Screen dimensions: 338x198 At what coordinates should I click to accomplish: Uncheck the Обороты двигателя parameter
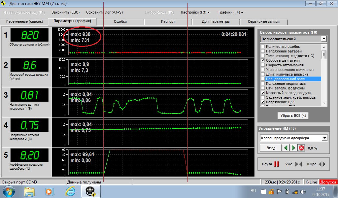[x=263, y=60]
